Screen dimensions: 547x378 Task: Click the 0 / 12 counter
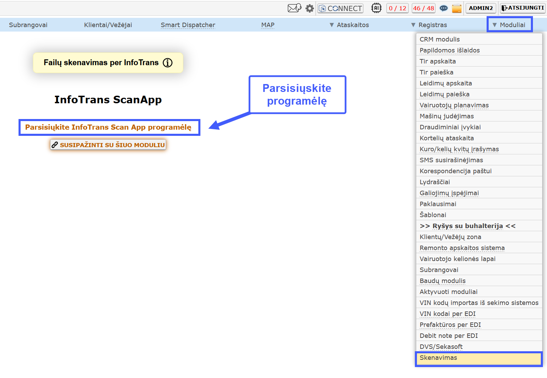click(x=397, y=8)
